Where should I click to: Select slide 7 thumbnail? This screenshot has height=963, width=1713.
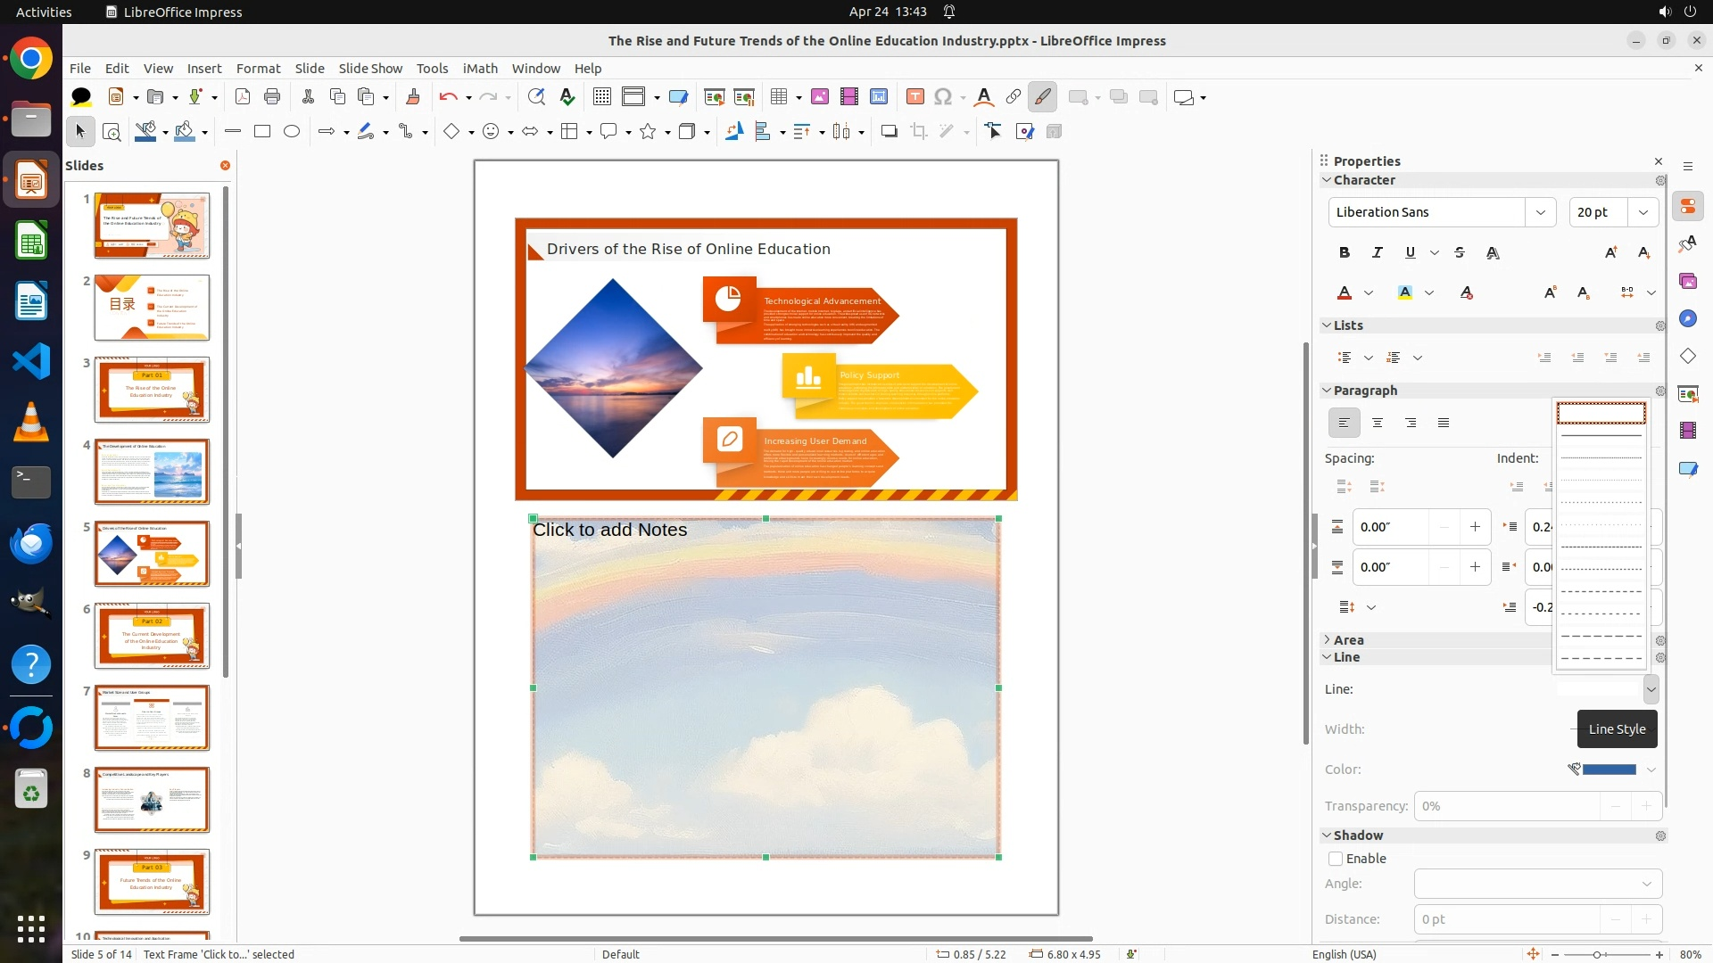click(x=153, y=718)
